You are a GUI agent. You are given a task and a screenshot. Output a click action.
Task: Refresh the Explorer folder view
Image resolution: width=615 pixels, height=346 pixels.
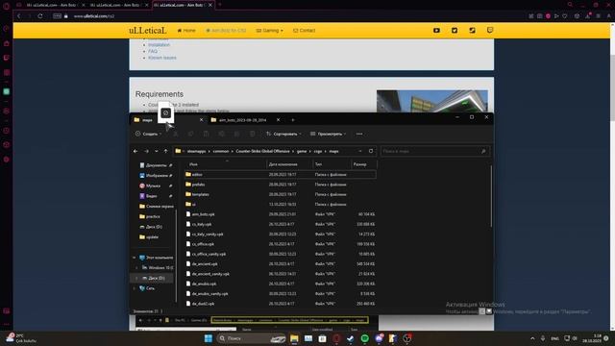click(x=371, y=151)
